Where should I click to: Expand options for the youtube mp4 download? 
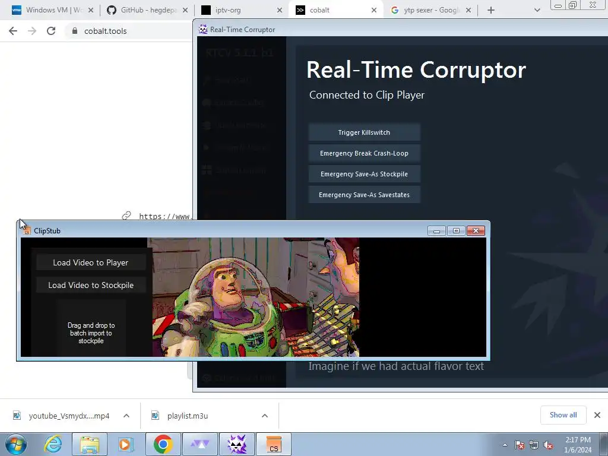[x=126, y=416]
